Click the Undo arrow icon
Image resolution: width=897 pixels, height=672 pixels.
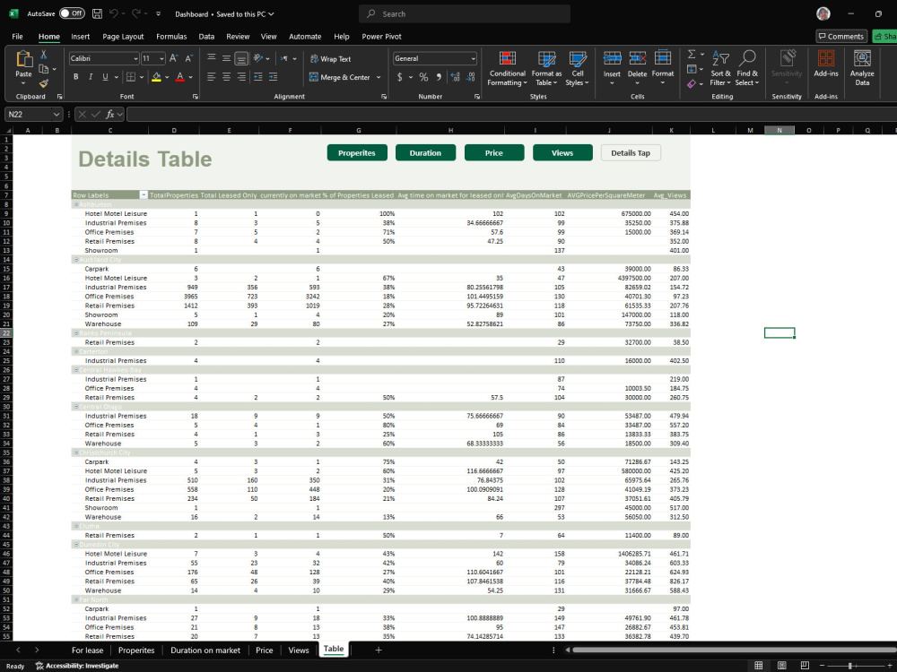114,13
